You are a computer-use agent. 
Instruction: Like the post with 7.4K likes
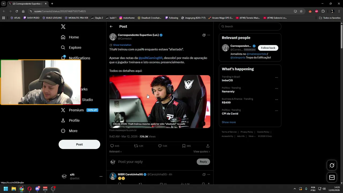[x=160, y=146]
